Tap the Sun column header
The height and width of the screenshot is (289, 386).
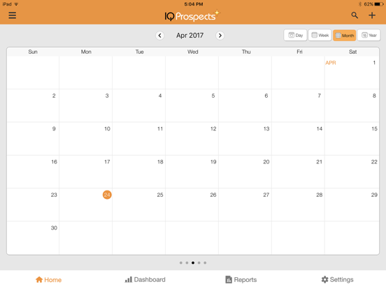pyautogui.click(x=33, y=52)
